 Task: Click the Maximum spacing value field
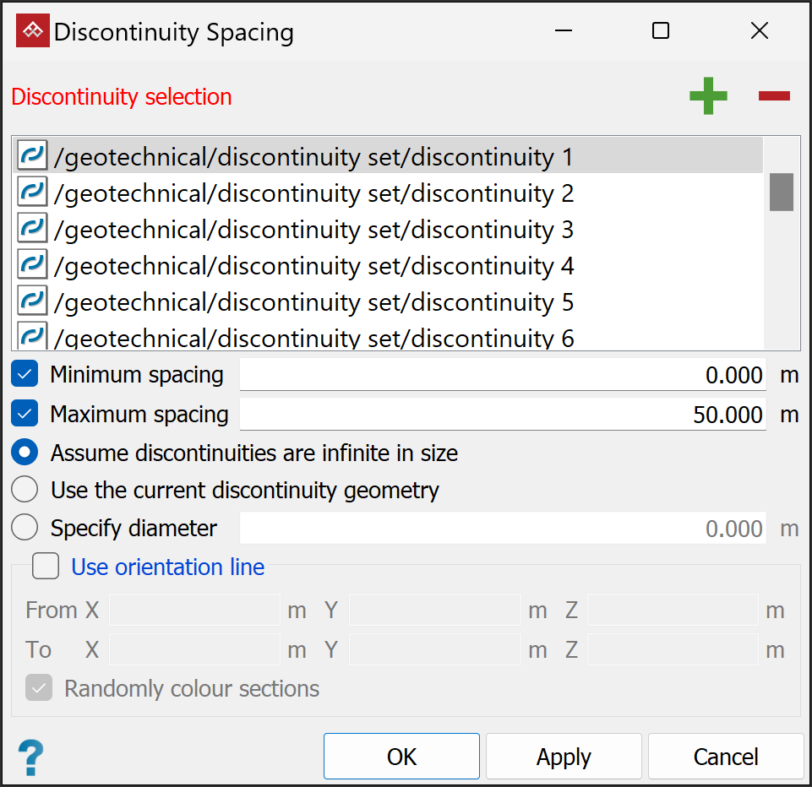pyautogui.click(x=503, y=415)
